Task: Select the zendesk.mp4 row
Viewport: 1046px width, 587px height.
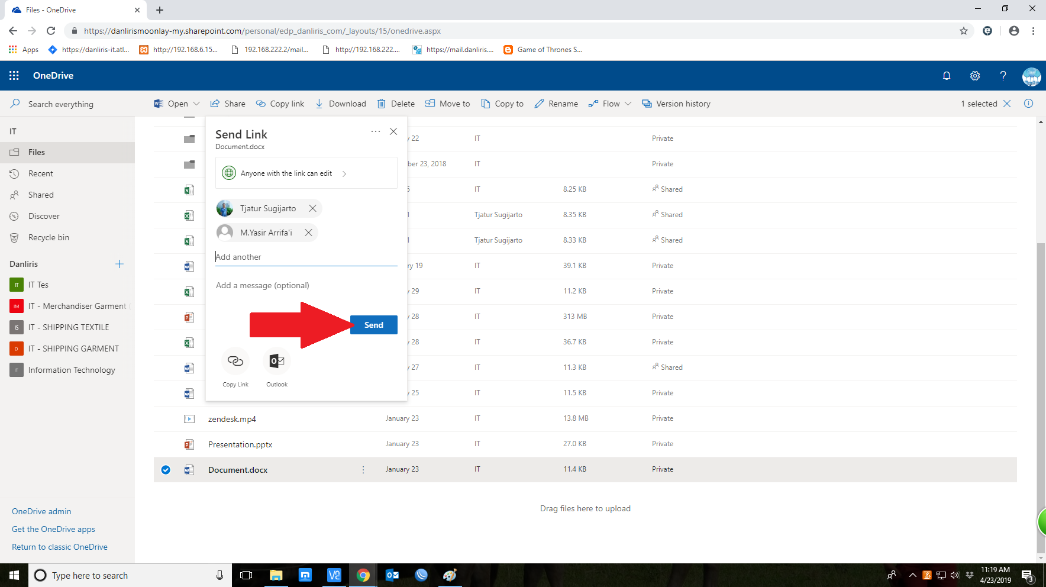Action: [231, 418]
